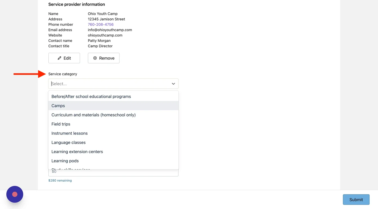Click the pencil icon on Edit button

(59, 58)
